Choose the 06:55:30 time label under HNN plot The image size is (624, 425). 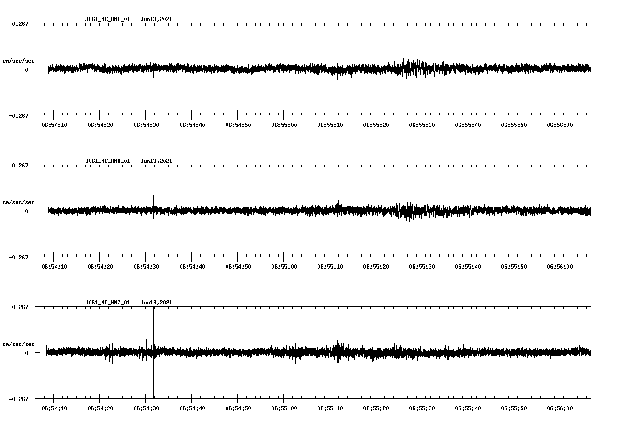[422, 266]
